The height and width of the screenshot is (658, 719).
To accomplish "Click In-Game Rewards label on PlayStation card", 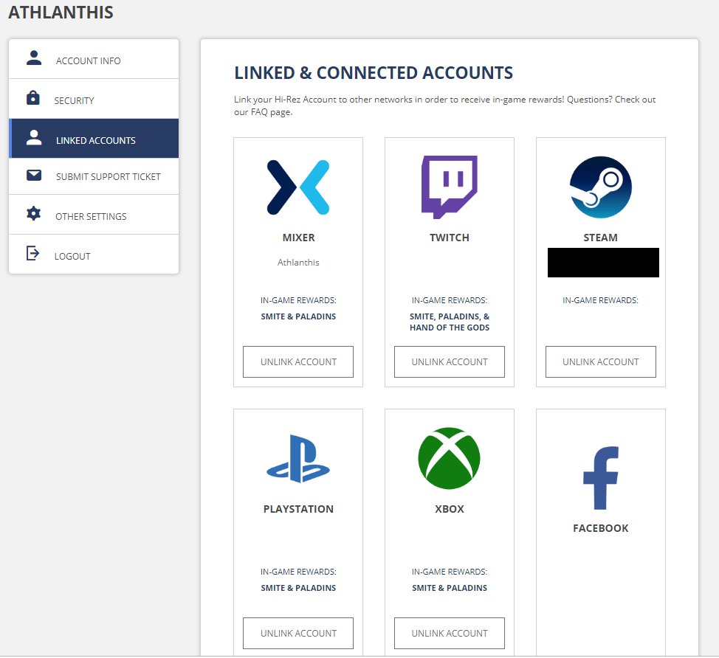I will [x=298, y=572].
